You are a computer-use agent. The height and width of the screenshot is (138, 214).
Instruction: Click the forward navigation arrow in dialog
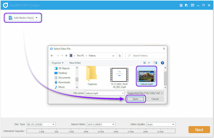(57, 56)
